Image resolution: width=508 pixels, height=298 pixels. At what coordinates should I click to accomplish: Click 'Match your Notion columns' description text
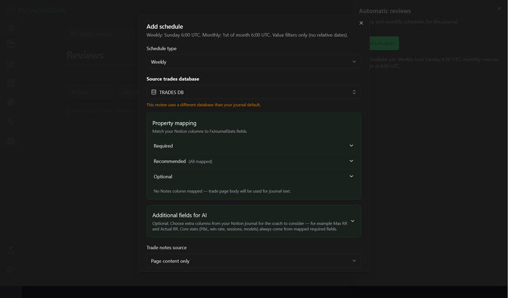point(199,132)
